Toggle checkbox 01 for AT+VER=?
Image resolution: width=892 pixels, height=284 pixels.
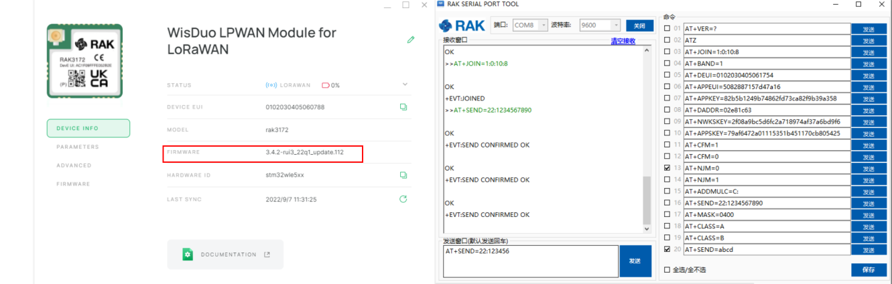coord(667,29)
